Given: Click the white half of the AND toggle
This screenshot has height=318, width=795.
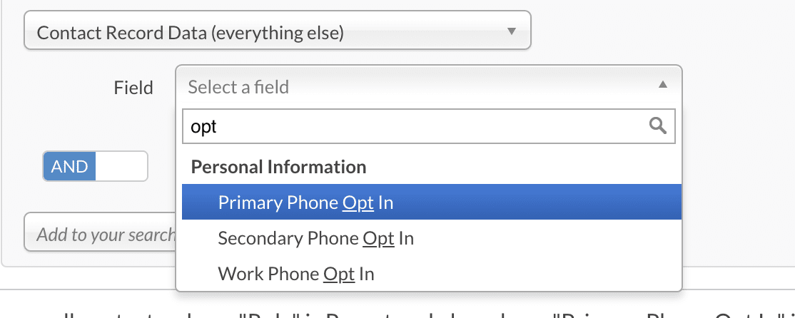Looking at the screenshot, I should point(121,166).
